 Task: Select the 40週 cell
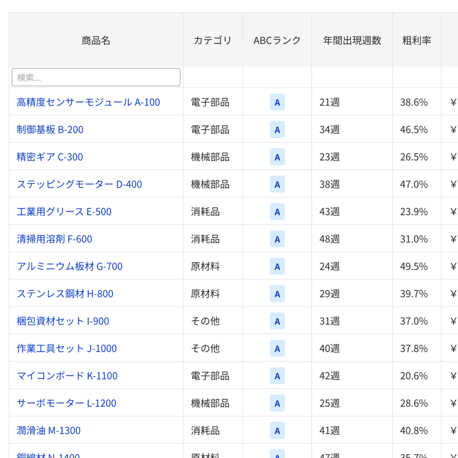(x=352, y=348)
